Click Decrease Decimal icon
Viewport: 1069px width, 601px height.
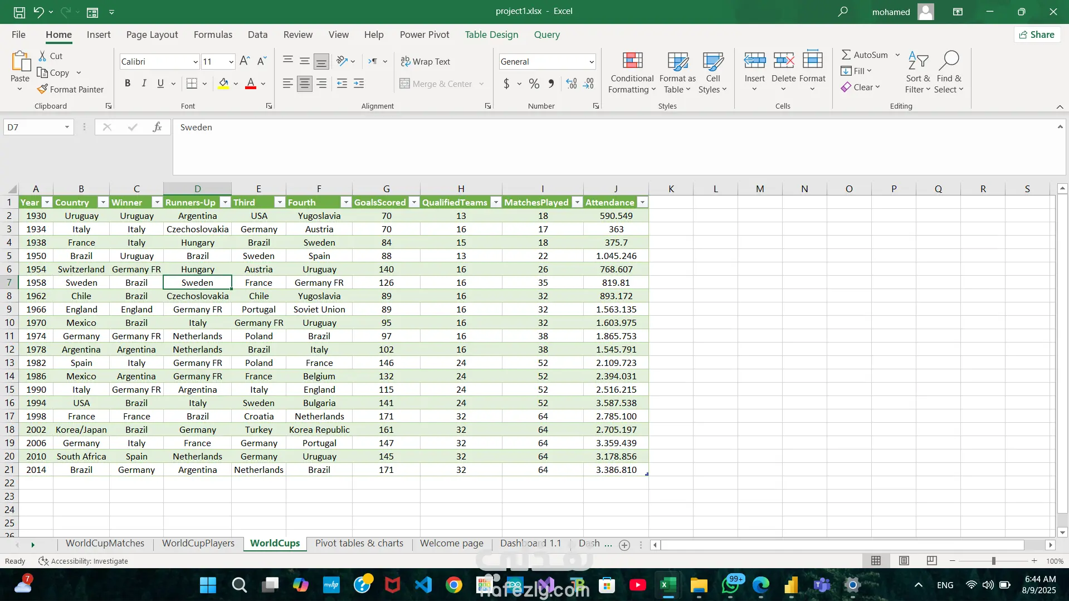point(589,84)
